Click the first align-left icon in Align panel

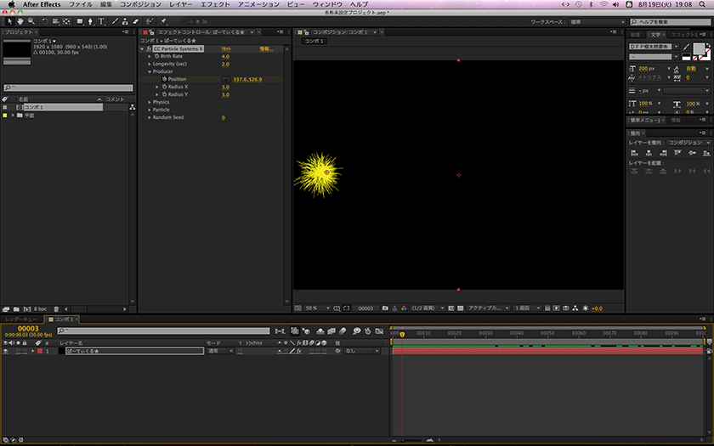coord(634,153)
